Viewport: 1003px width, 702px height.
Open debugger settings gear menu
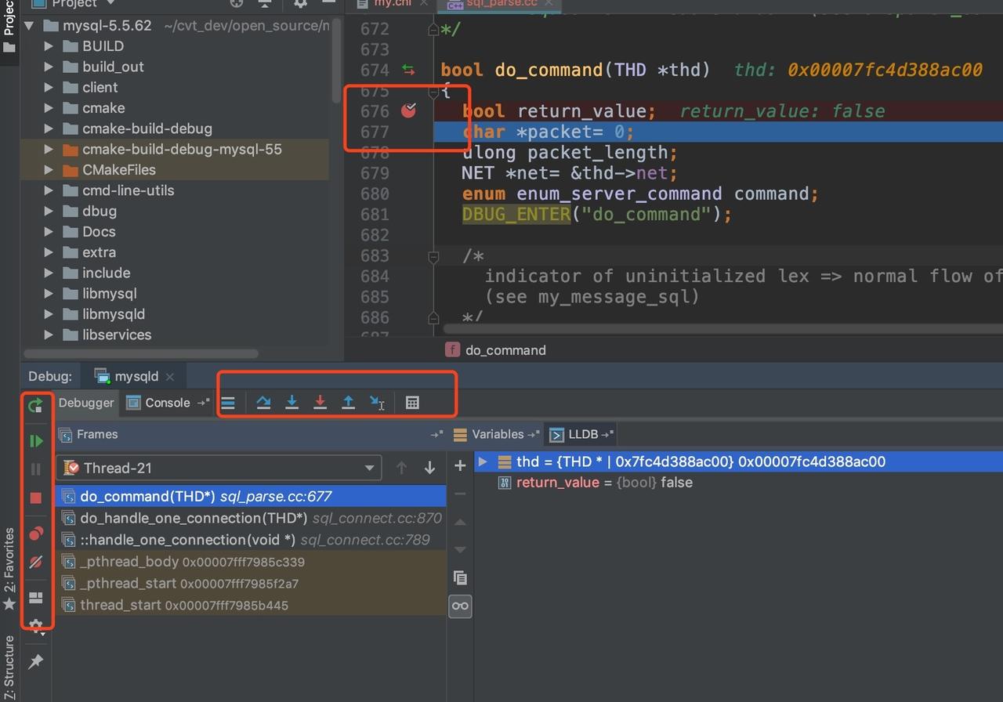(35, 625)
